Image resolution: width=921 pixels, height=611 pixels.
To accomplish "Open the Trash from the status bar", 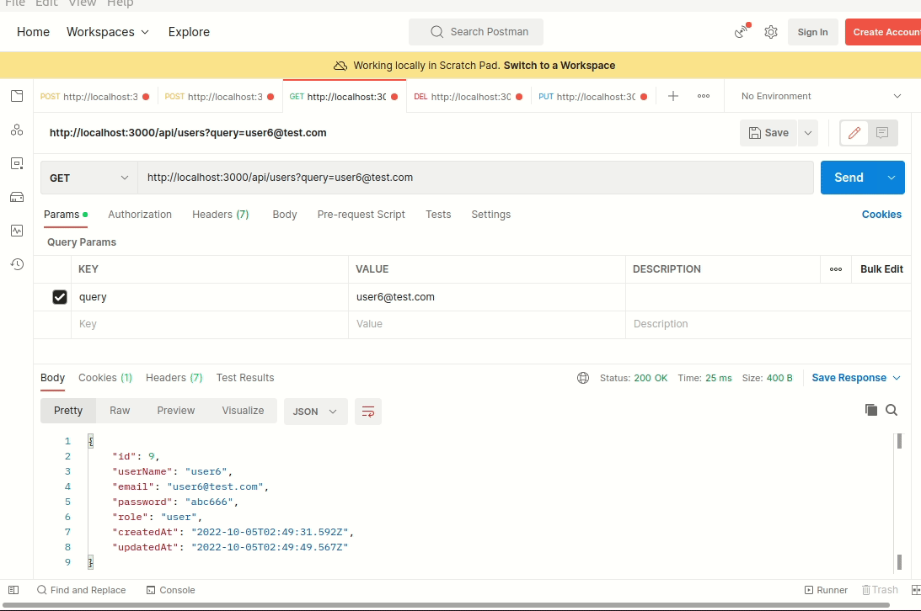I will pyautogui.click(x=880, y=590).
